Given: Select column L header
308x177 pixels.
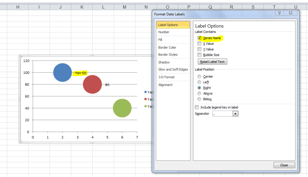Looking at the screenshot, I should (x=103, y=7).
